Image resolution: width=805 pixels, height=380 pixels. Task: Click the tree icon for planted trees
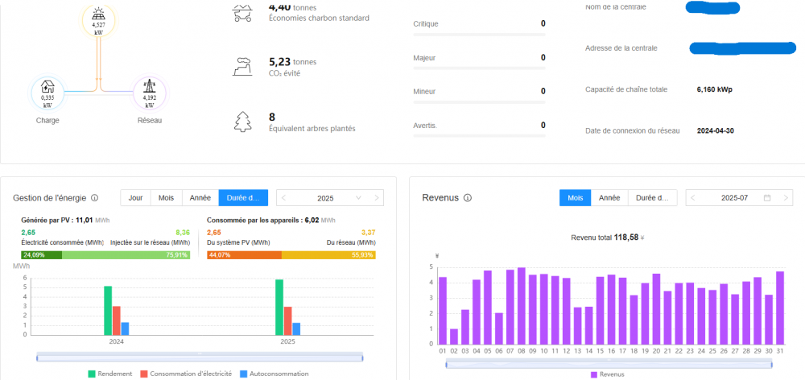[242, 122]
